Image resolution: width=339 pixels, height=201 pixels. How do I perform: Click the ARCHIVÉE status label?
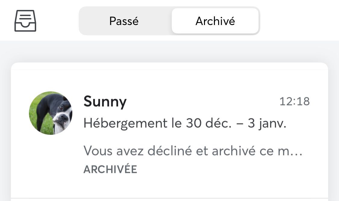tap(110, 169)
